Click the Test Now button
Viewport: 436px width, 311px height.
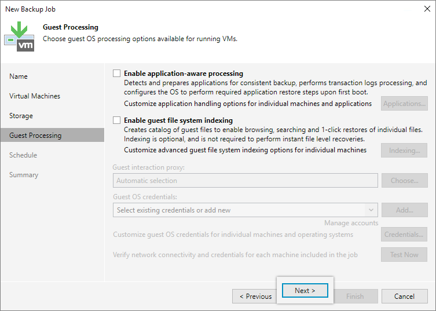tap(404, 254)
